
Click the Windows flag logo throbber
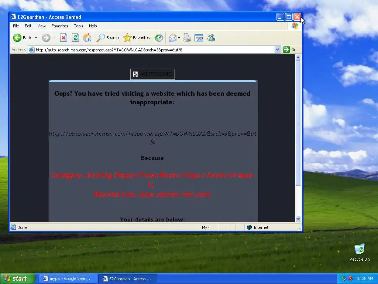tap(295, 26)
